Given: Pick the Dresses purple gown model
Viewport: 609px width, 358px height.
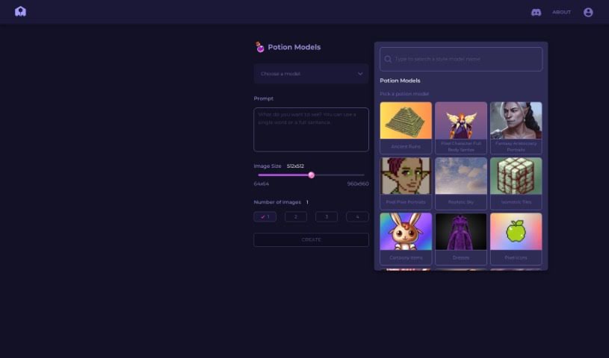Looking at the screenshot, I should pos(461,239).
